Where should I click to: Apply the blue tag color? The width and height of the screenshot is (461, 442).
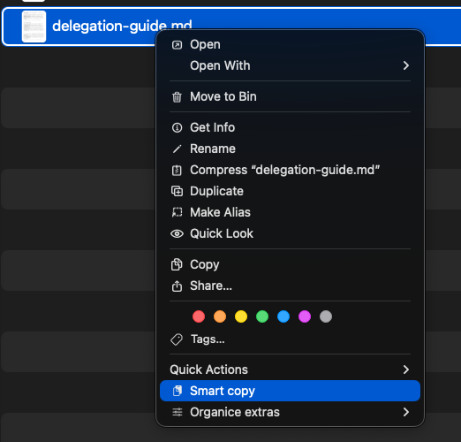pos(283,316)
